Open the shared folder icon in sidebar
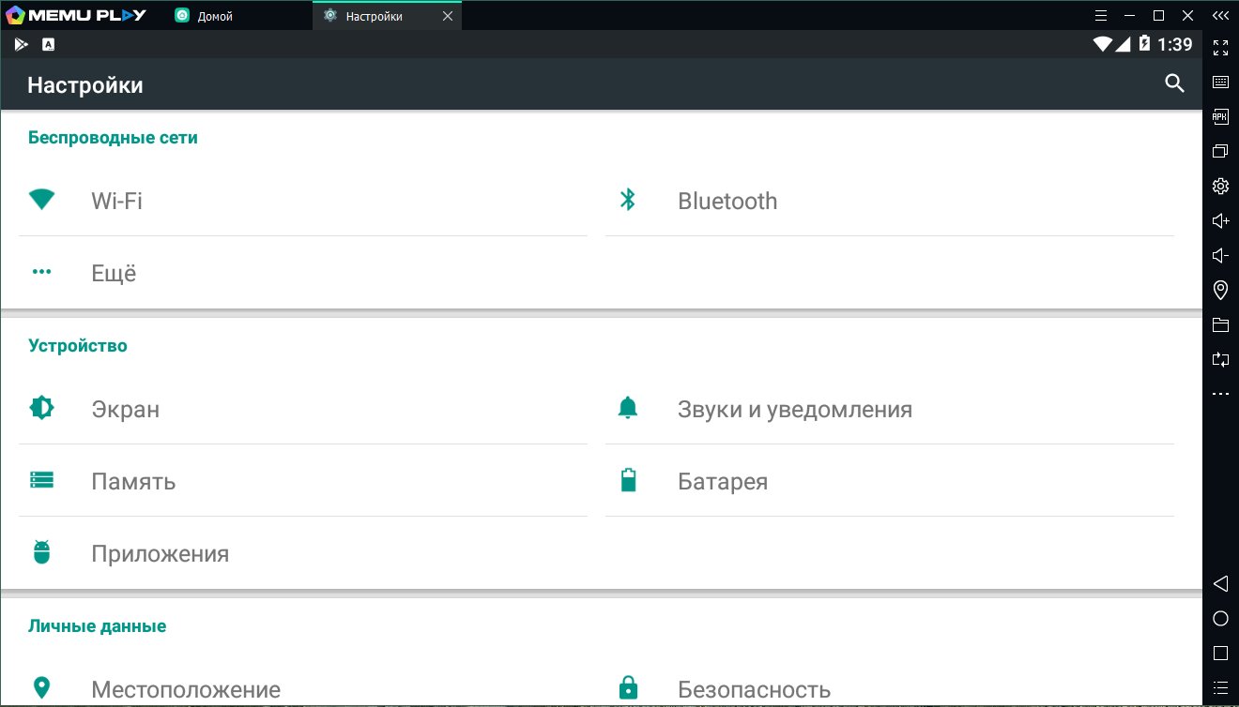The width and height of the screenshot is (1239, 707). click(x=1220, y=324)
